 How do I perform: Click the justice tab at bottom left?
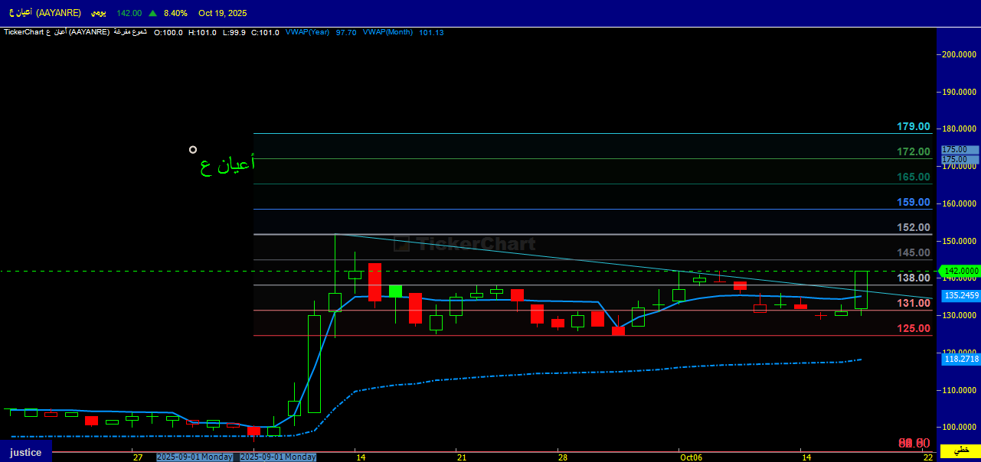pos(25,452)
